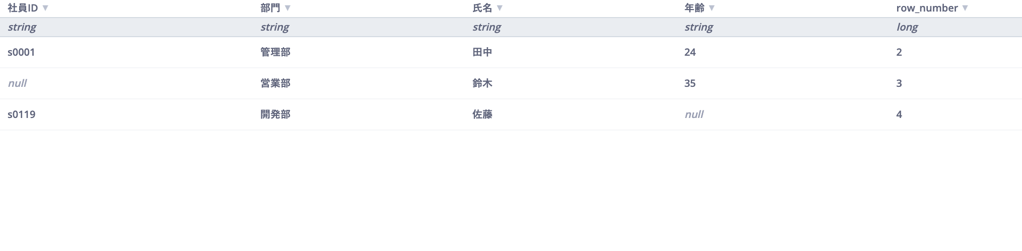Image resolution: width=1022 pixels, height=251 pixels.
Task: Select the s0001 employee ID cell
Action: [x=21, y=52]
